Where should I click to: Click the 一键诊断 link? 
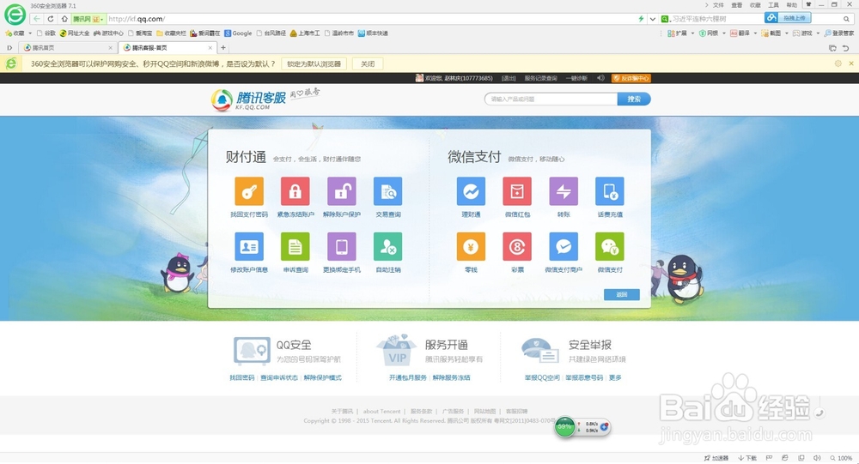click(x=577, y=78)
